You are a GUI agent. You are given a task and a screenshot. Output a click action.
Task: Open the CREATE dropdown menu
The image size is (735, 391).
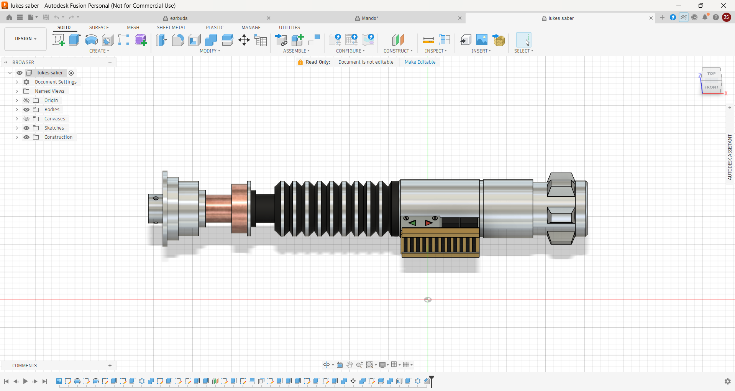99,51
